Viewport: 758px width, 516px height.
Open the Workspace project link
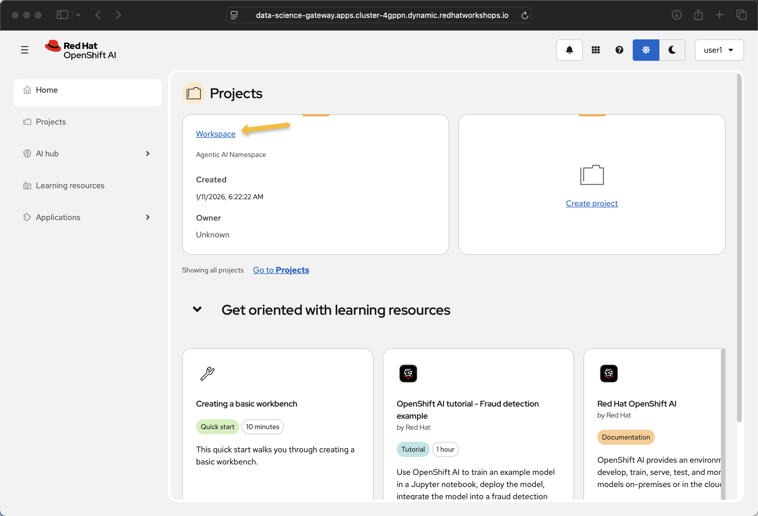[x=215, y=133]
